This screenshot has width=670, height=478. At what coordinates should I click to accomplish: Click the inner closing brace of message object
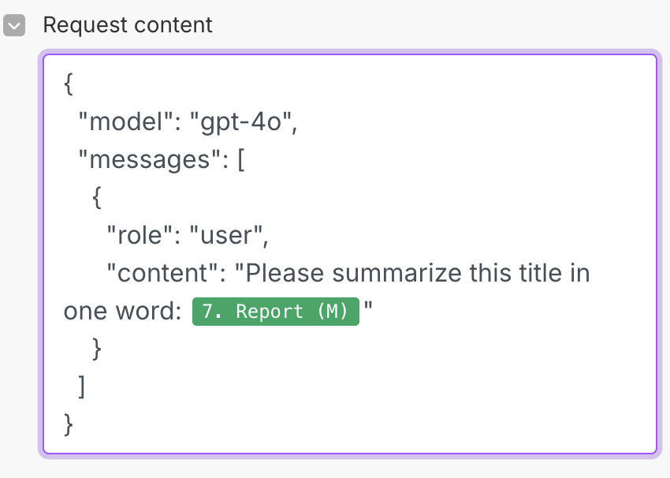[x=97, y=349]
